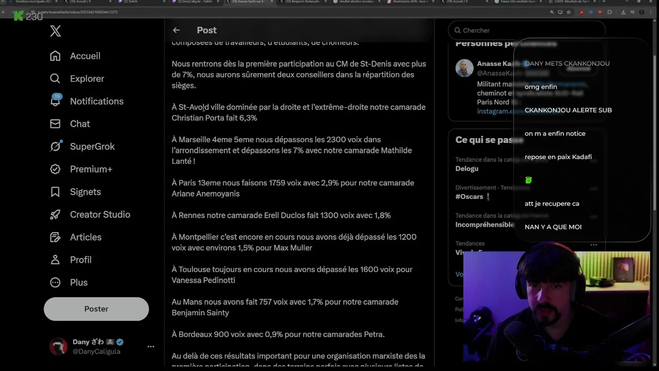Click Anasse Kazib's name in the profile card

click(x=498, y=63)
